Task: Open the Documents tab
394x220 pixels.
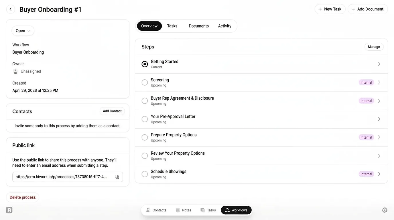Action: pyautogui.click(x=199, y=26)
